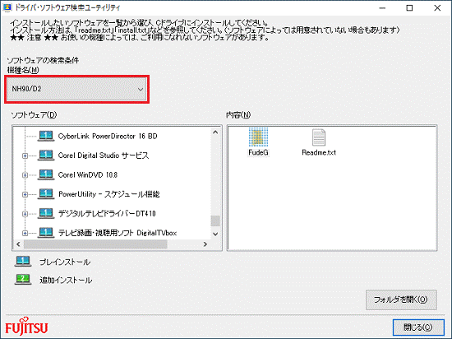Viewport: 452px width, 339px height.
Task: Click the 閉じる button
Action: [x=418, y=327]
